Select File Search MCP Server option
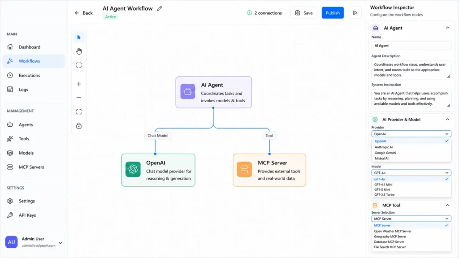Image resolution: width=459 pixels, height=258 pixels. [411, 247]
